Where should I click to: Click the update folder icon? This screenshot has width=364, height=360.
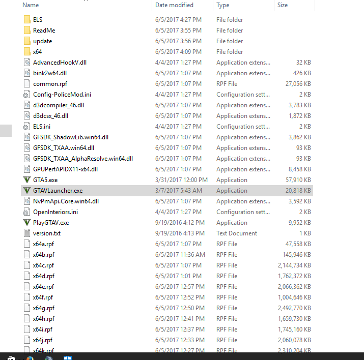click(x=27, y=41)
